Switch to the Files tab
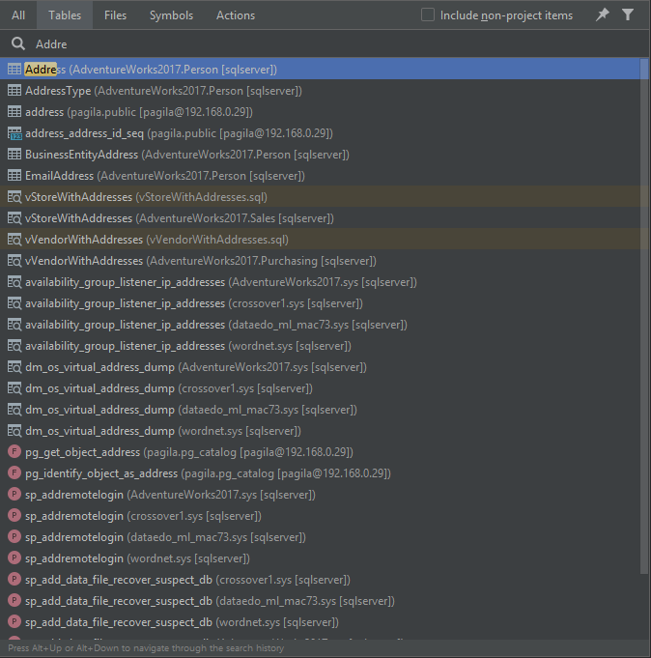The width and height of the screenshot is (651, 658). coord(115,15)
